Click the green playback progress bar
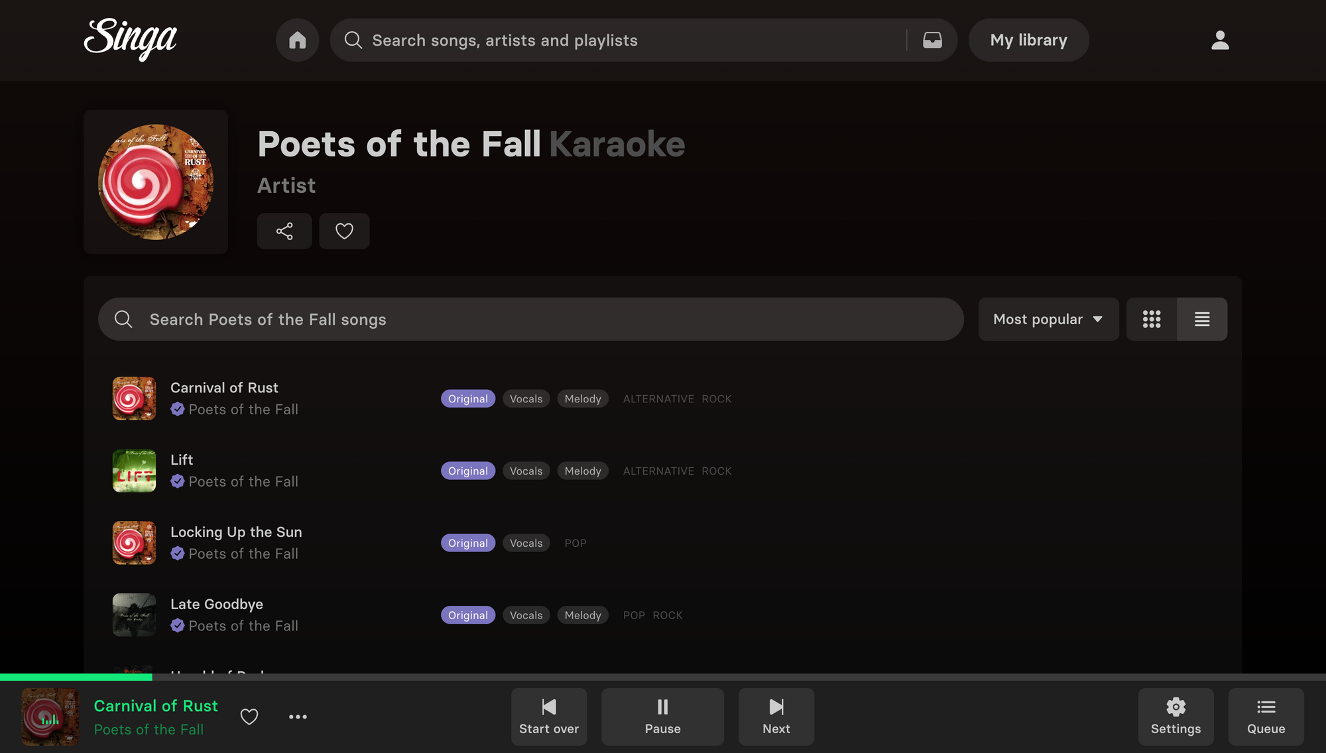The height and width of the screenshot is (753, 1326). click(76, 677)
